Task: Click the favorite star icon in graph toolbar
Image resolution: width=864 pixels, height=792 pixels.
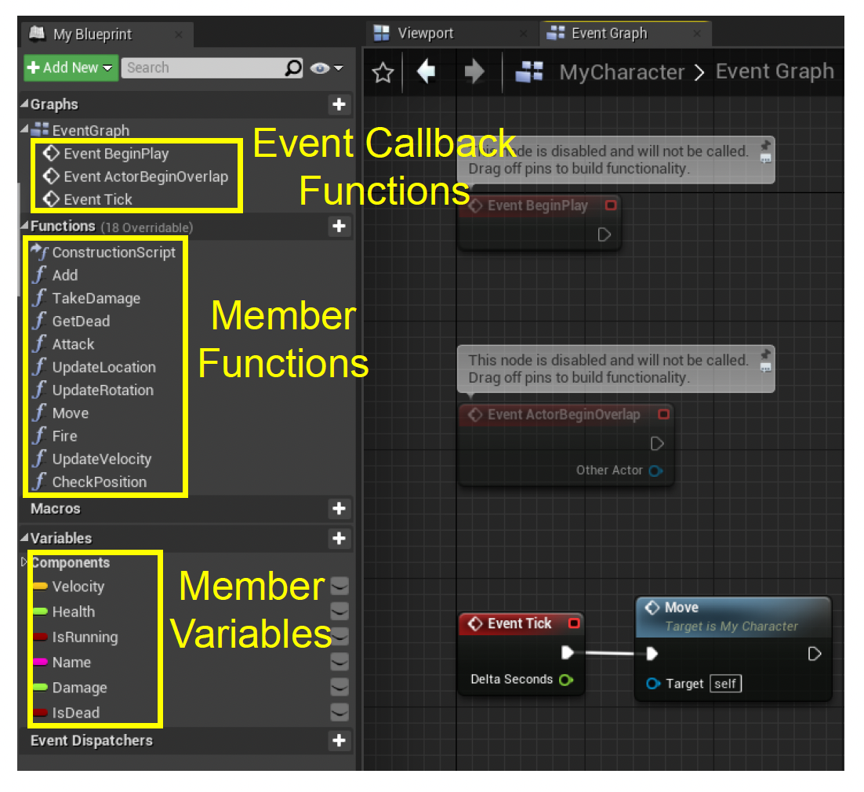Action: click(383, 73)
